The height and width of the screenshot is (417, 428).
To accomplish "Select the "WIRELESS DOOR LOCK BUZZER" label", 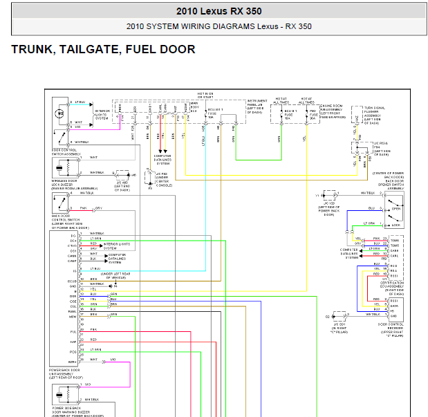I will [74, 185].
